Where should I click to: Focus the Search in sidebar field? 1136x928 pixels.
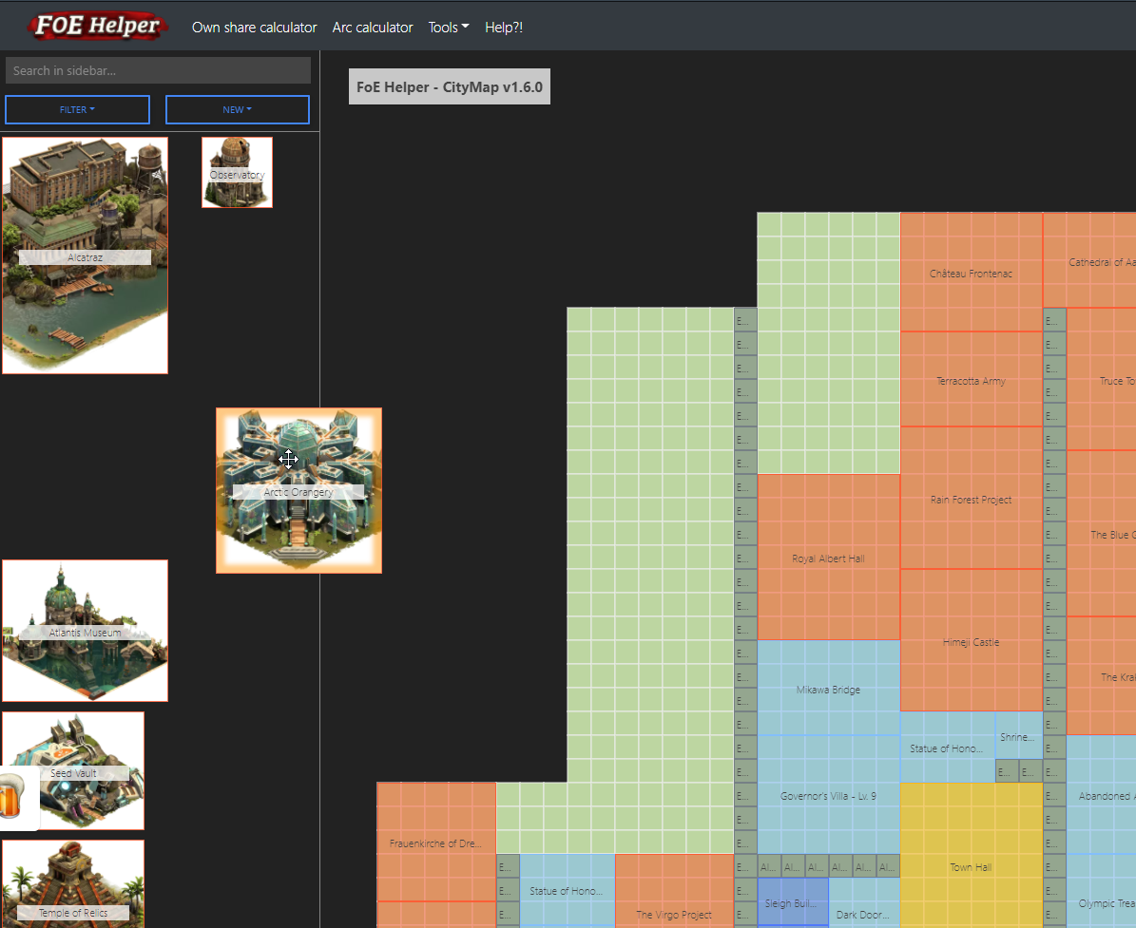click(x=158, y=70)
